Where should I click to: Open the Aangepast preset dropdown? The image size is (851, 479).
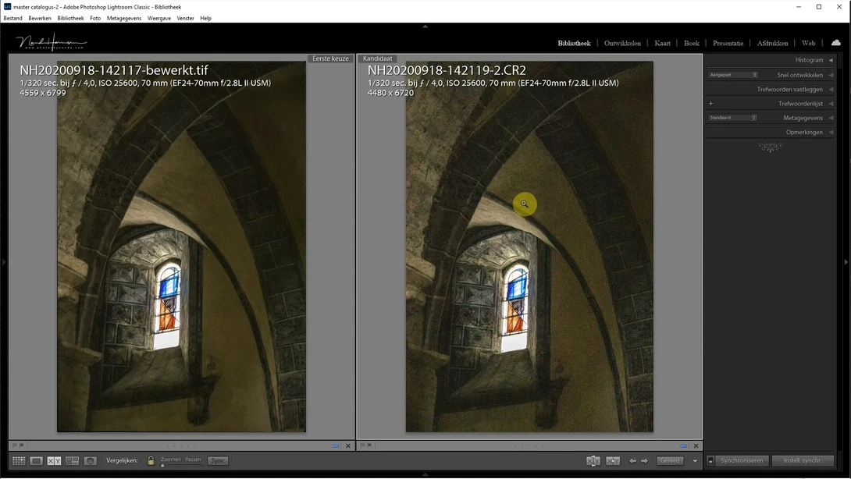(732, 75)
